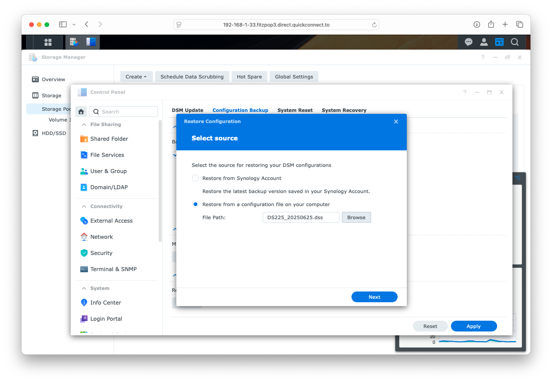Switch to DSM Update tab

(187, 110)
